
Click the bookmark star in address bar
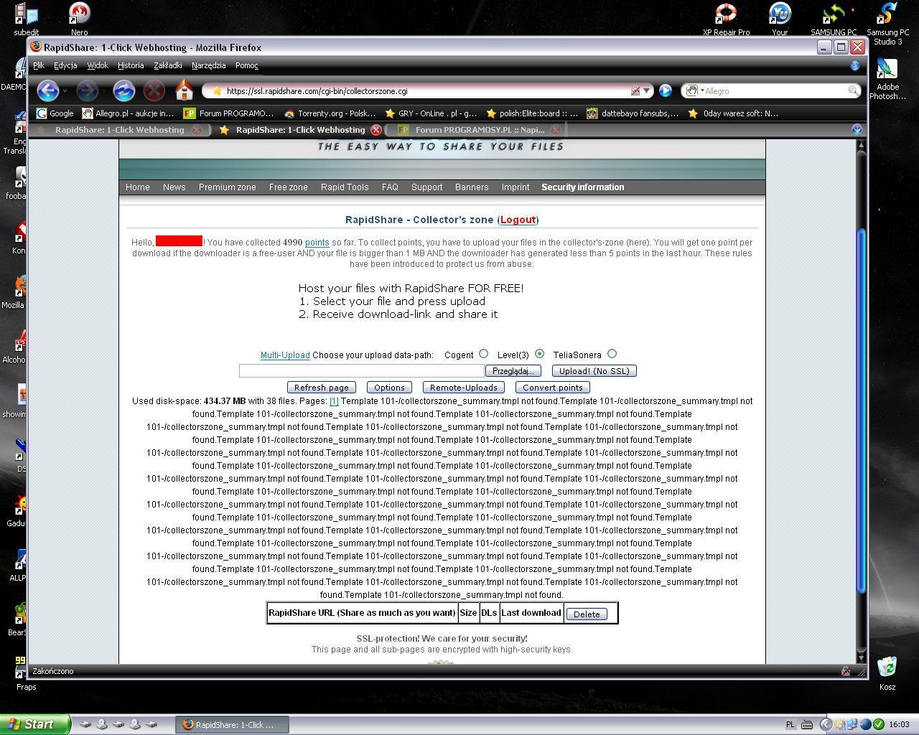click(216, 90)
